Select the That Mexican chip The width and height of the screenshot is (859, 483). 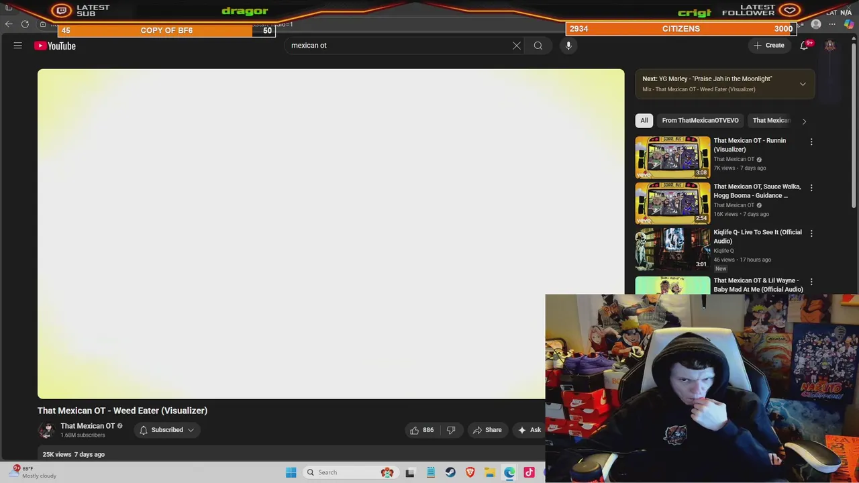[x=771, y=121]
